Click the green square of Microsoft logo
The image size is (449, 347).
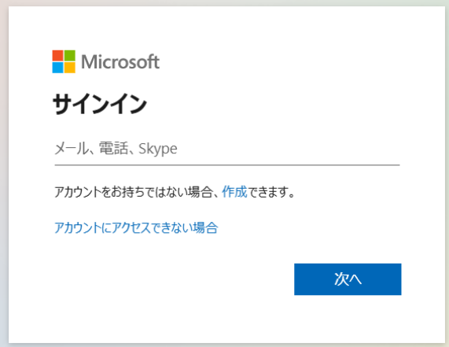(x=69, y=56)
